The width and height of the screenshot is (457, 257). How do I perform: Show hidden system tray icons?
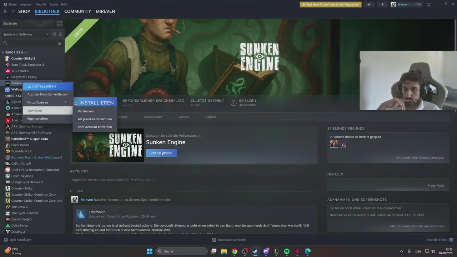[x=401, y=251]
